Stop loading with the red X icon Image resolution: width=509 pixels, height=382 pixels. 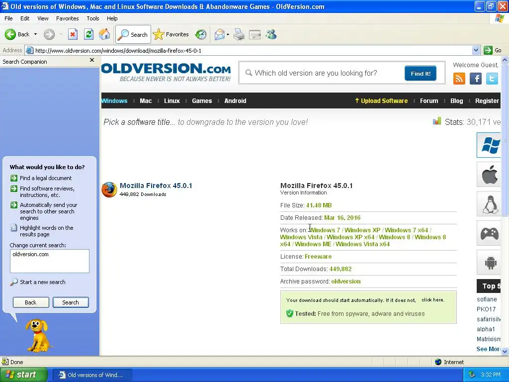[73, 34]
